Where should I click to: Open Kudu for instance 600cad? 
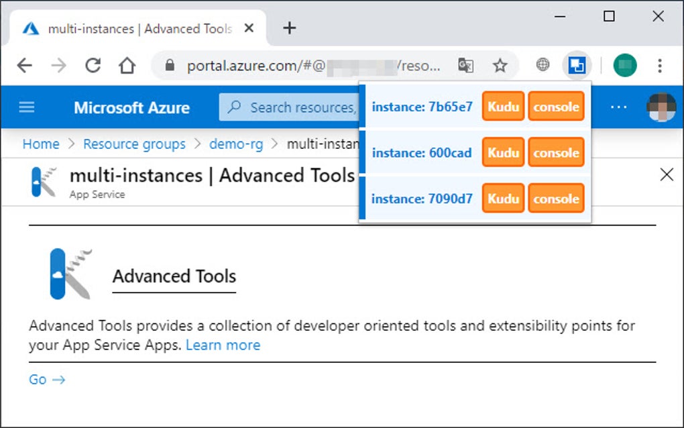click(x=503, y=153)
